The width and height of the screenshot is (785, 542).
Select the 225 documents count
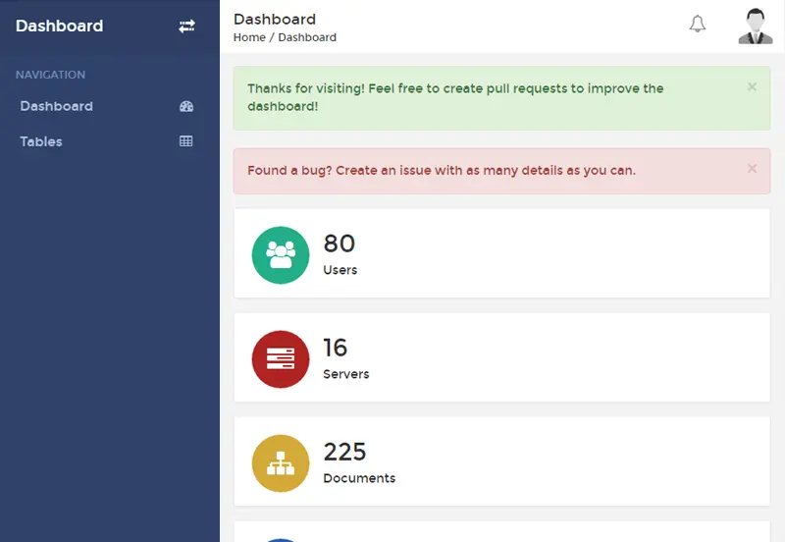click(344, 452)
